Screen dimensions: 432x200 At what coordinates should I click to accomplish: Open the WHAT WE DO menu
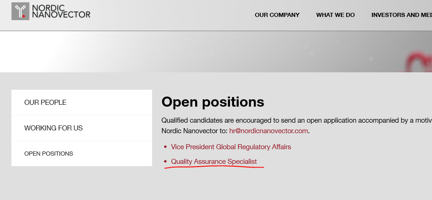(335, 15)
